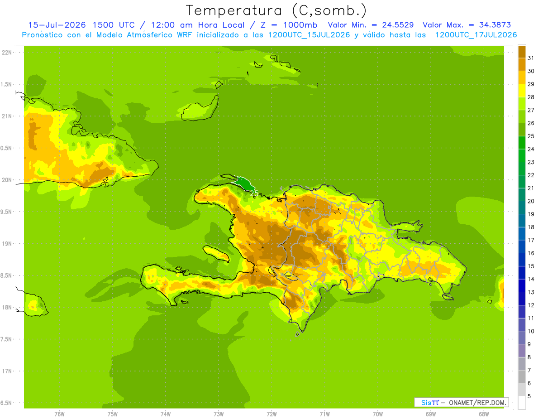
Task: Click the '18' label on the color scale
Action: 531,227
